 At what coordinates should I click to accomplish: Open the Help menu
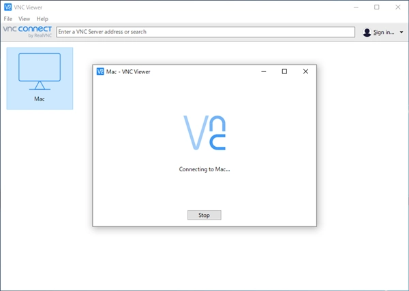(x=42, y=19)
